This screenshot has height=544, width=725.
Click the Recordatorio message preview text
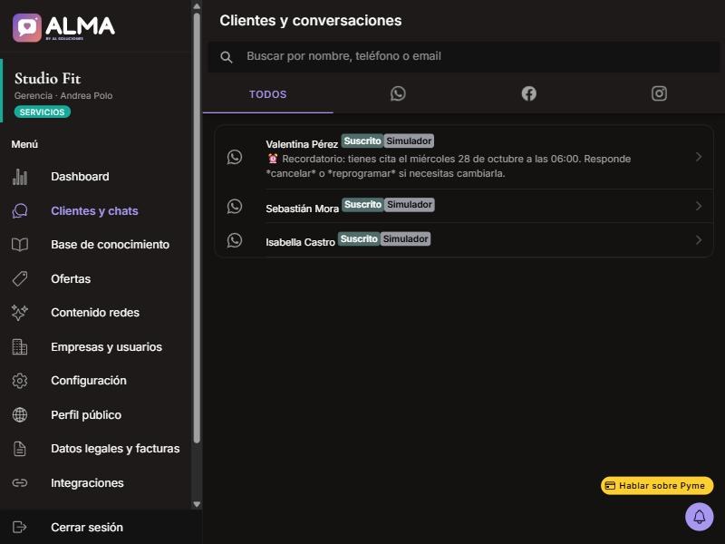click(449, 166)
